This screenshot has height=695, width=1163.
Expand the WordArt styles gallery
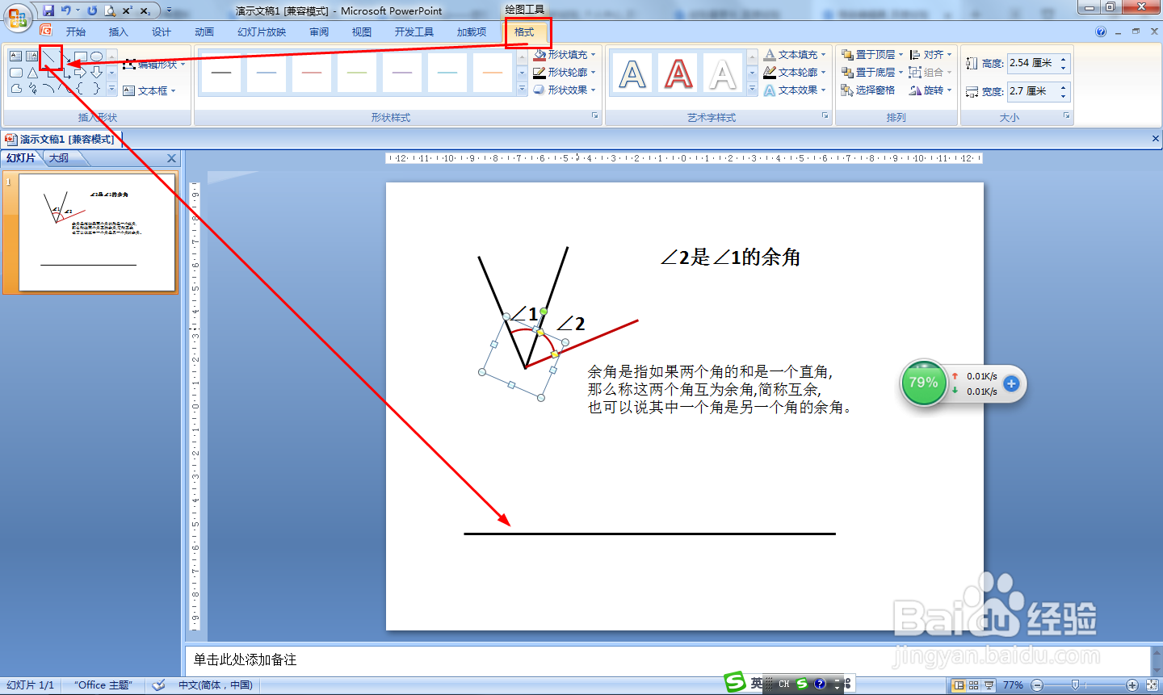click(752, 89)
